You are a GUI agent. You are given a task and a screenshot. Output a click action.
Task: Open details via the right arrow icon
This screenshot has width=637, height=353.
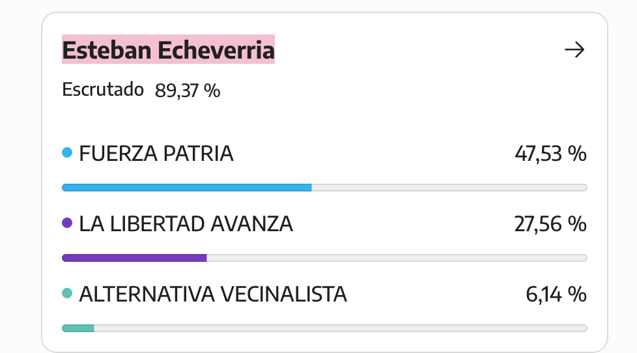pyautogui.click(x=574, y=50)
